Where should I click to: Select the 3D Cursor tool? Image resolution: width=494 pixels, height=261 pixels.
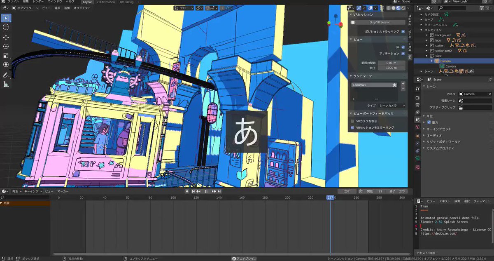pos(6,27)
